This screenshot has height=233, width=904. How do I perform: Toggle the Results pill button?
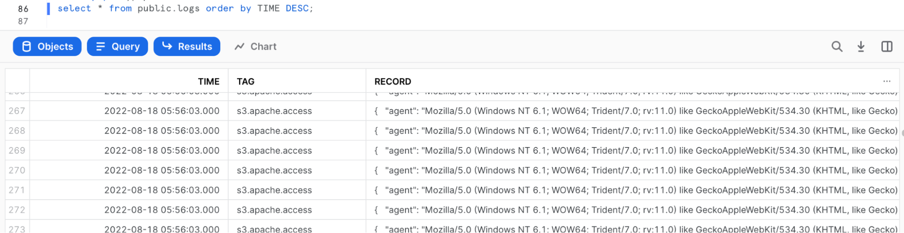click(x=187, y=47)
